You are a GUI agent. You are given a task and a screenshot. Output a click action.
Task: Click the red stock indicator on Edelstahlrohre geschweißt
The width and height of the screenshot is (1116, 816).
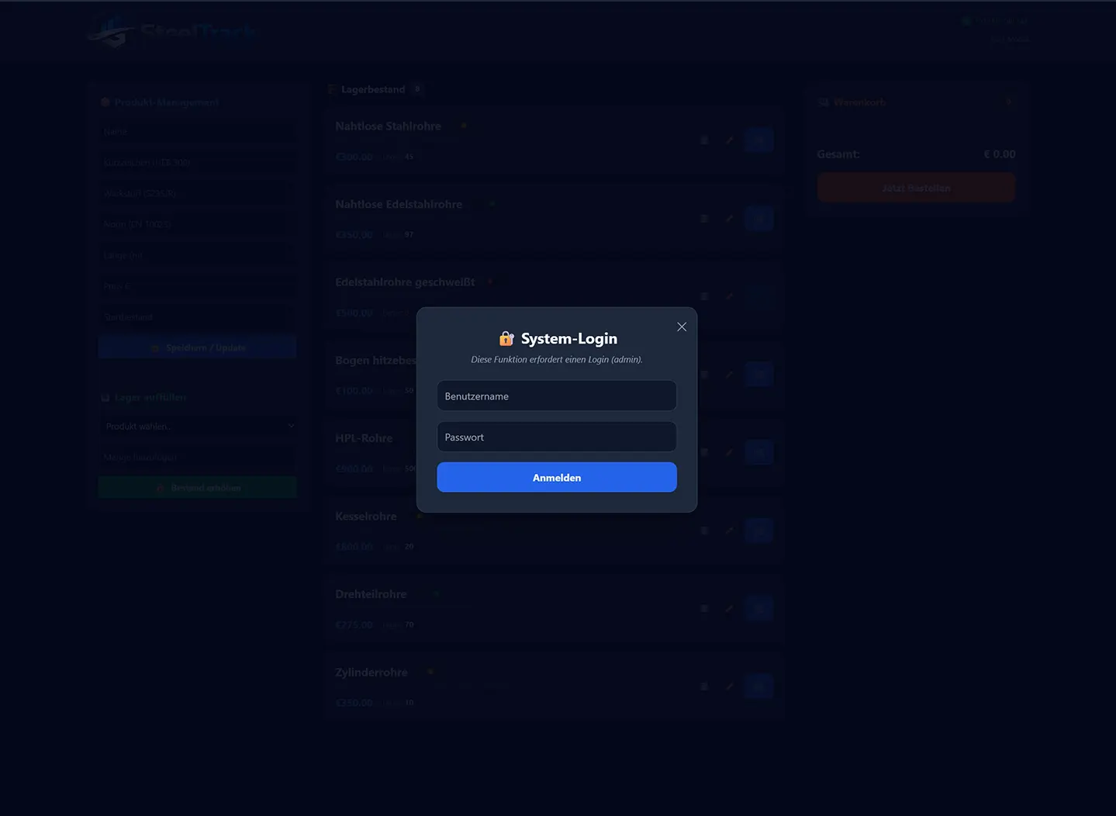(x=489, y=282)
